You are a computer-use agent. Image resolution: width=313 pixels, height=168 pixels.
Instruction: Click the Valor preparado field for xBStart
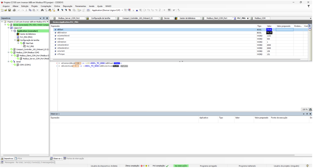click(x=284, y=30)
